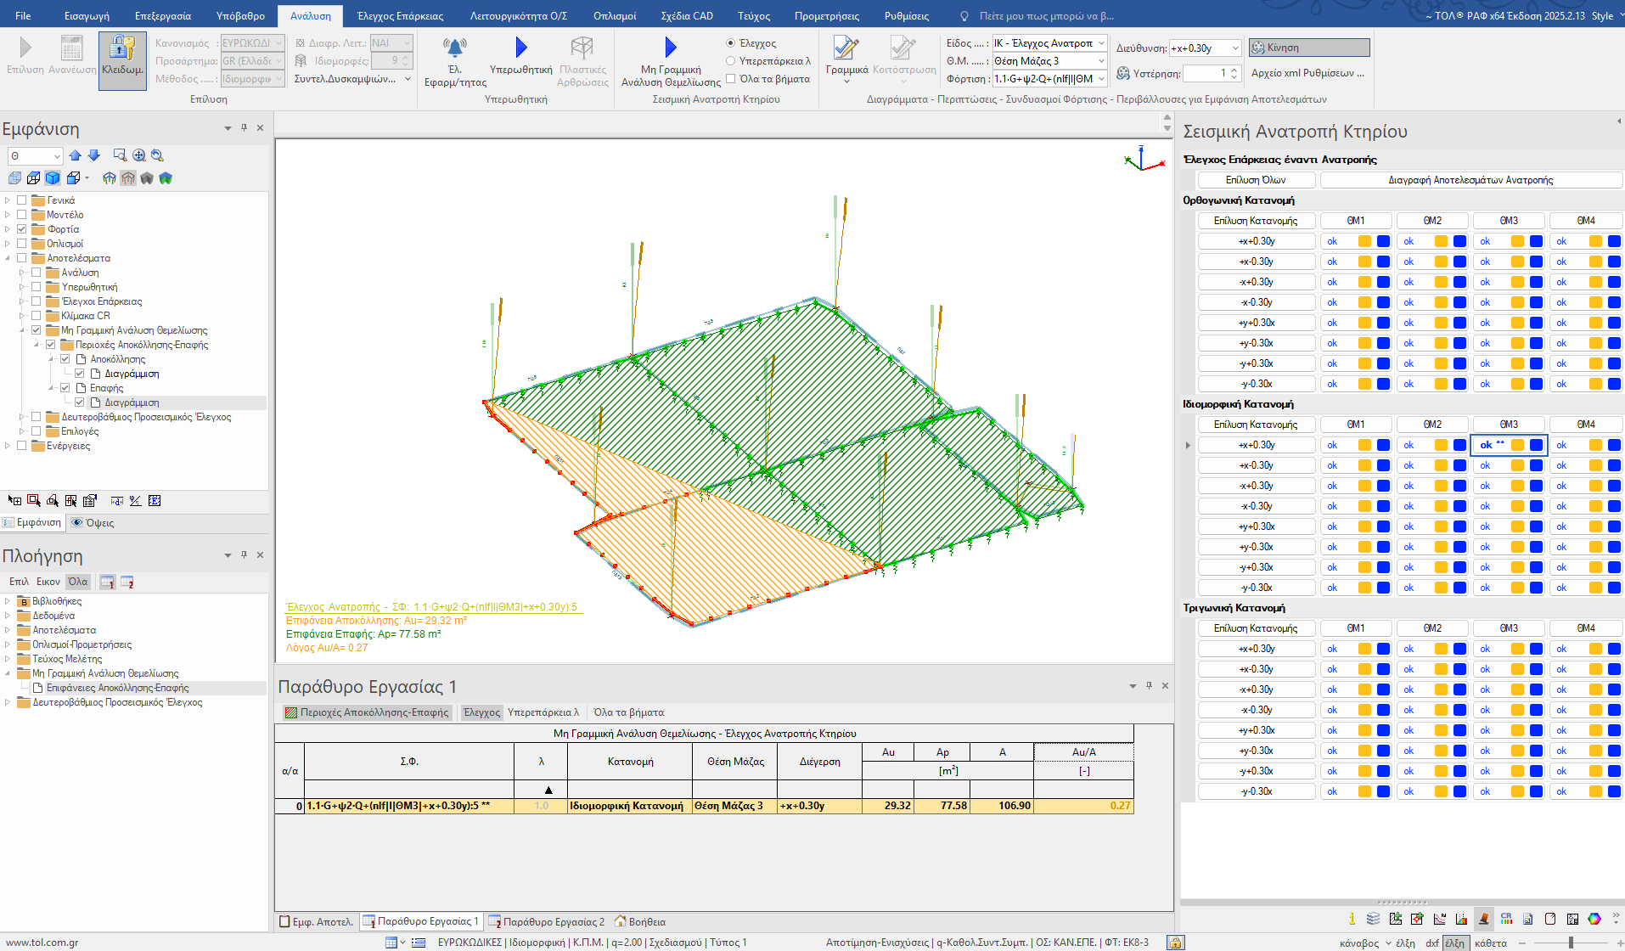Open the Διεύθυνση +x+0.30y dropdown
1625x951 pixels.
point(1234,48)
